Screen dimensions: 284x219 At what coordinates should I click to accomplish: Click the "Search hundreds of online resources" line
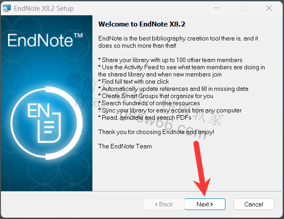coord(149,103)
